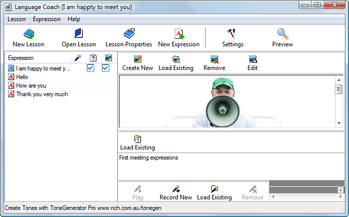Open the Expression menu
Image resolution: width=349 pixels, height=217 pixels.
coord(46,19)
